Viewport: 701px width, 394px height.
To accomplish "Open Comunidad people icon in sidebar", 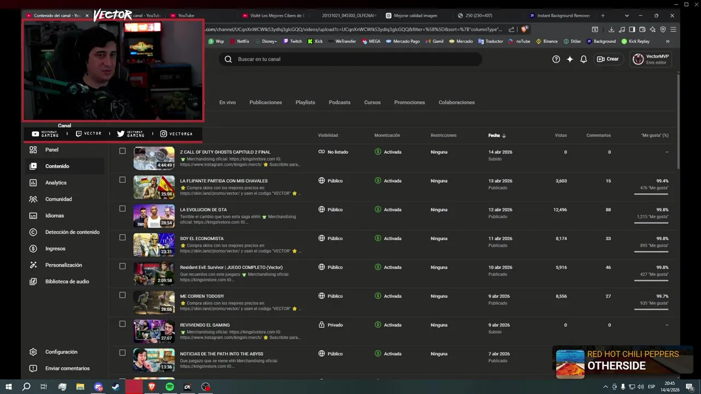I will point(33,199).
